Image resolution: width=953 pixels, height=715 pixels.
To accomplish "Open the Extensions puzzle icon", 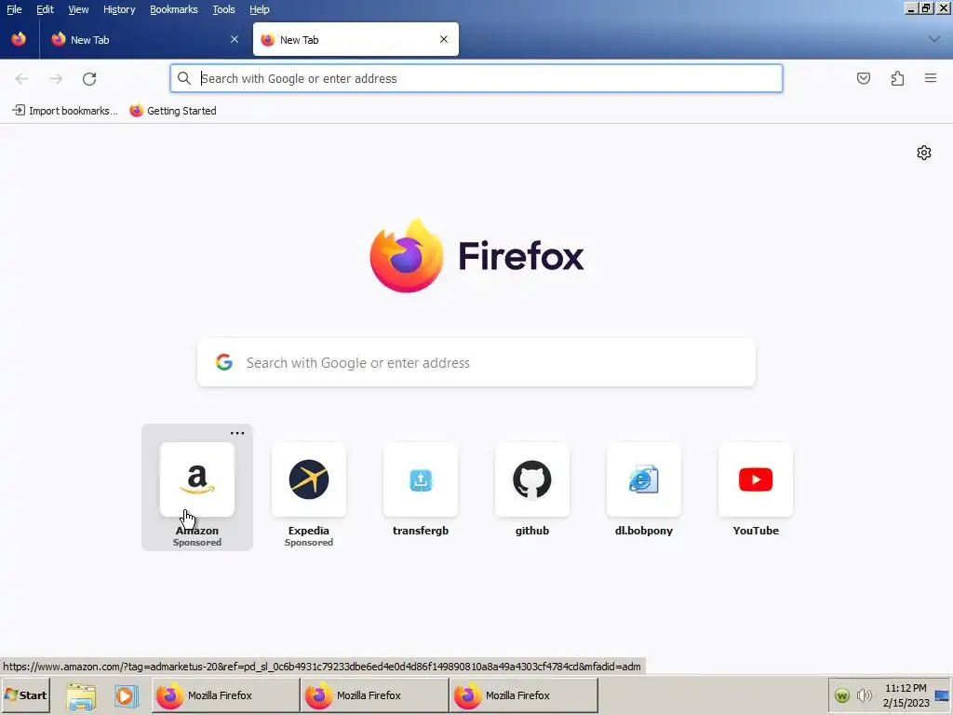I will tap(897, 78).
